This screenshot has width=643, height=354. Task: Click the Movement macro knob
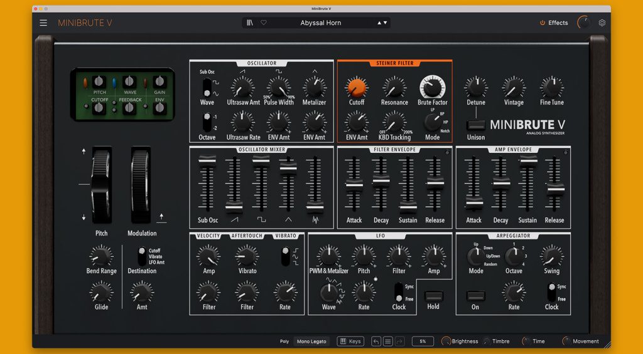[x=566, y=341]
